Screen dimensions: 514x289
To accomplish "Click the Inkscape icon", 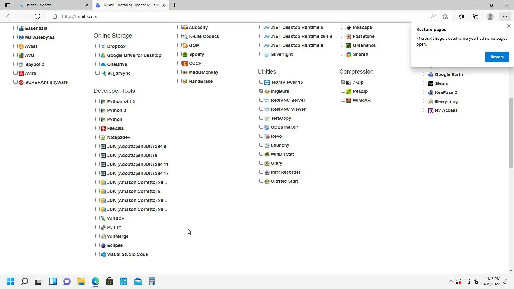I will coord(349,27).
